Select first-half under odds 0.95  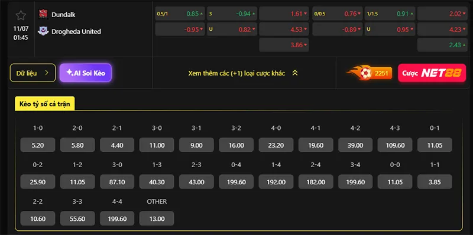point(390,29)
